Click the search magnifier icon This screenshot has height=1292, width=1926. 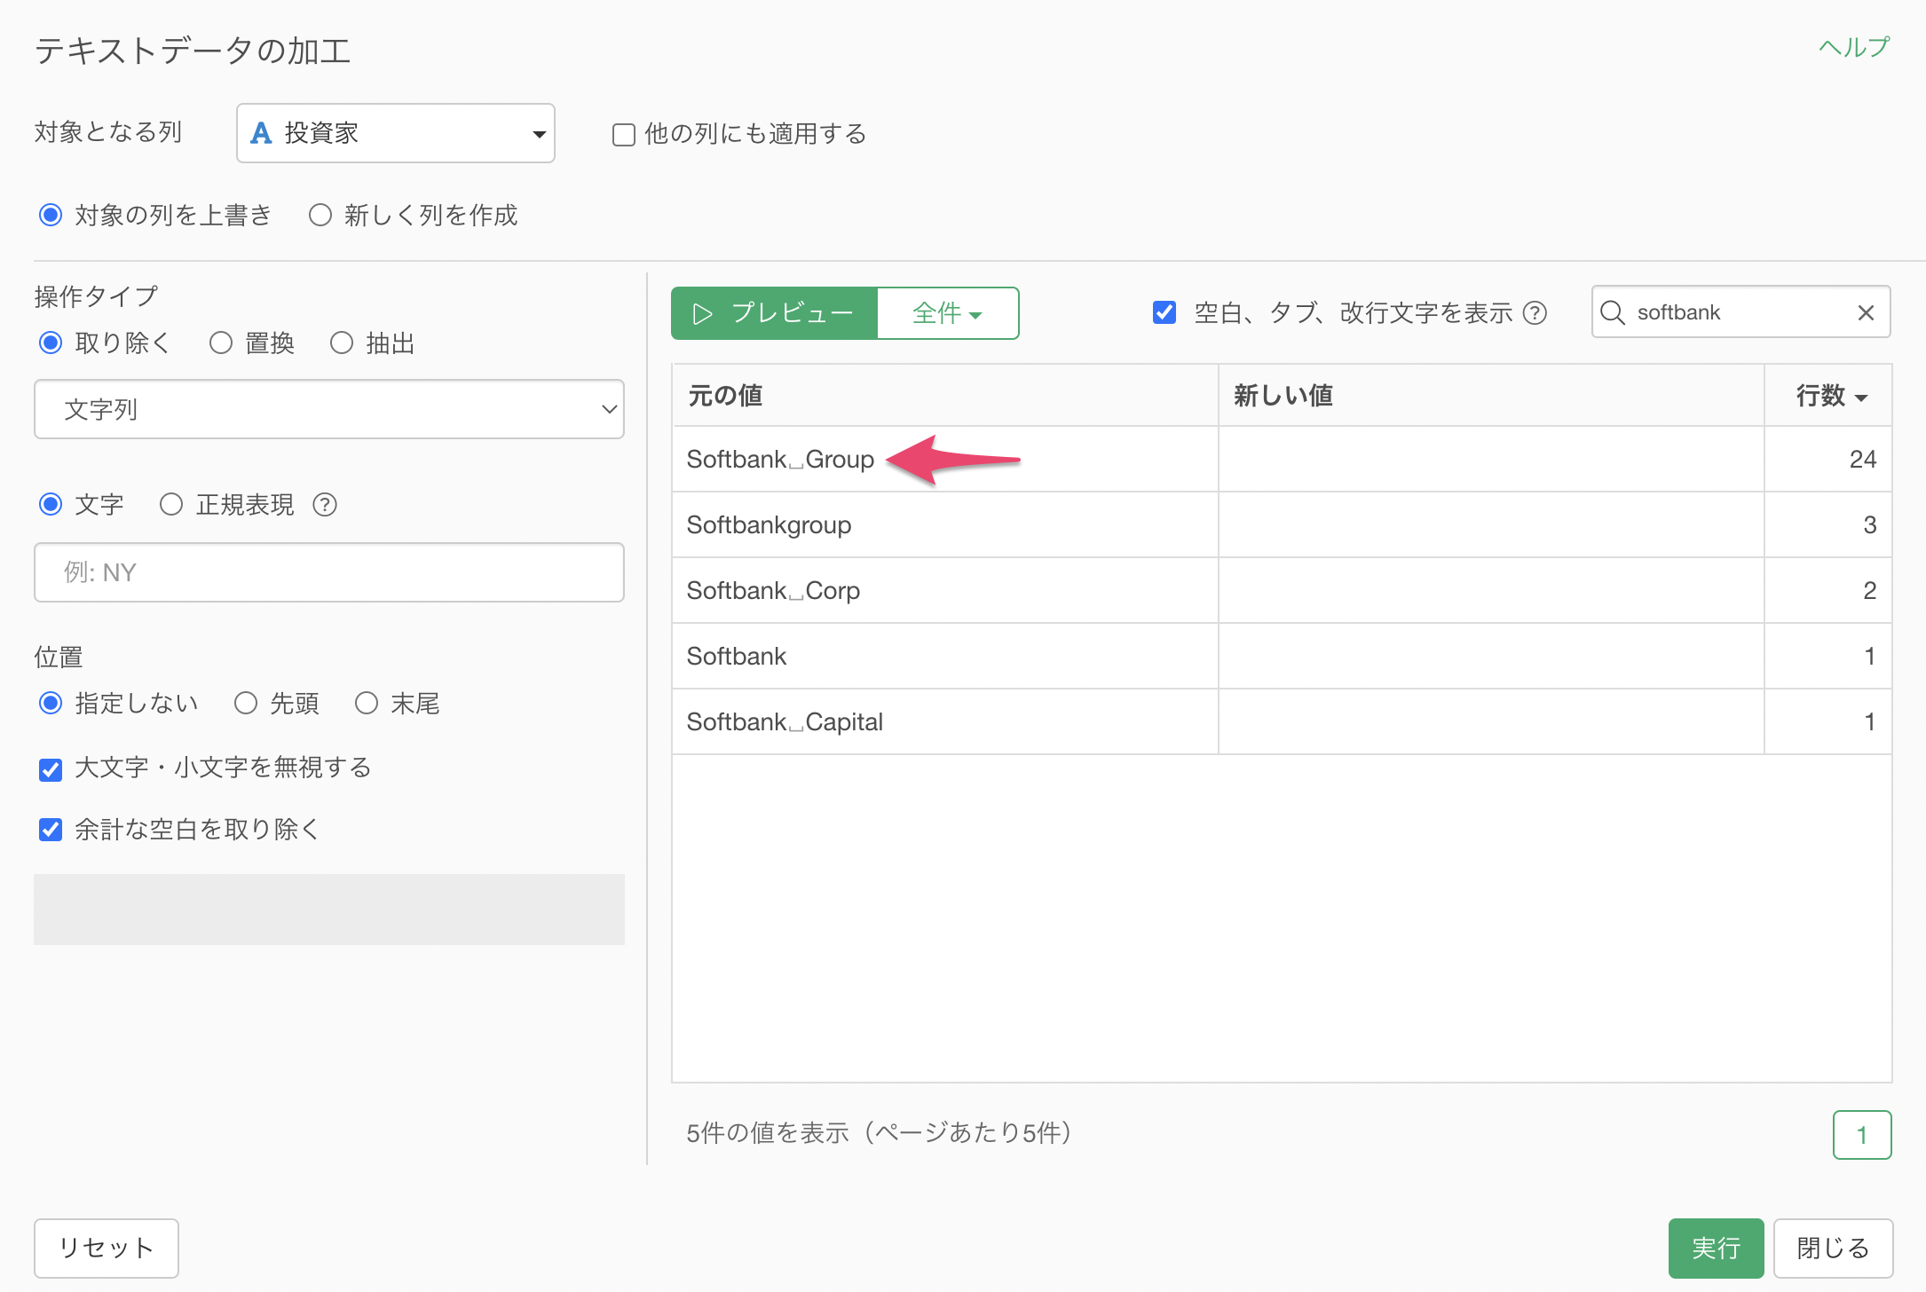pyautogui.click(x=1612, y=312)
